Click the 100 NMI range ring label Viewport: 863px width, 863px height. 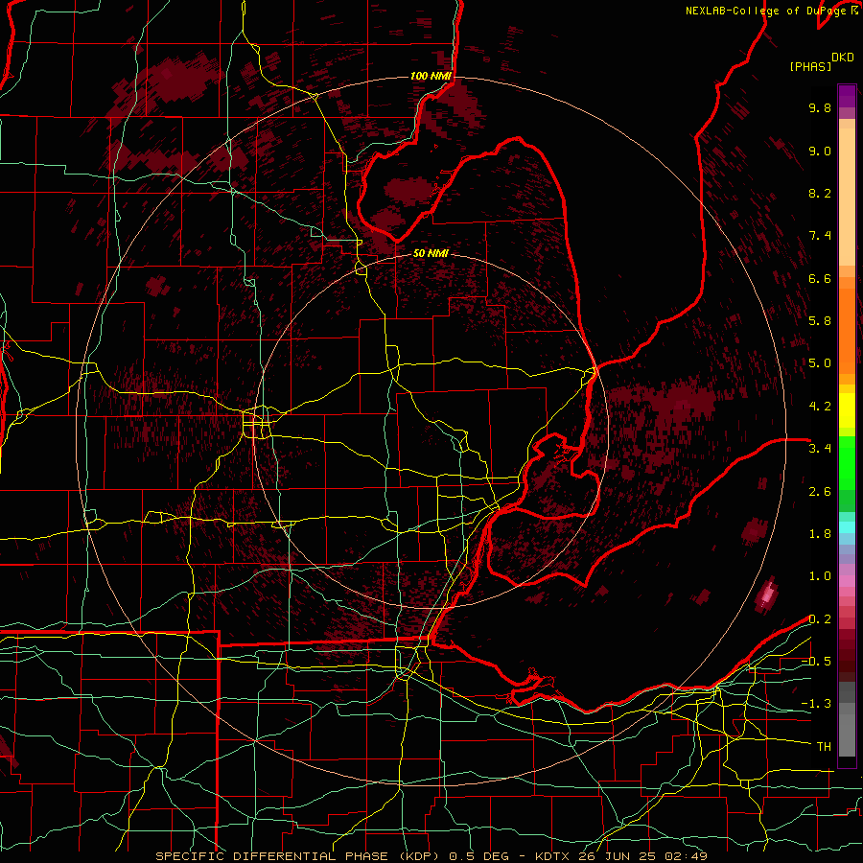[x=431, y=76]
